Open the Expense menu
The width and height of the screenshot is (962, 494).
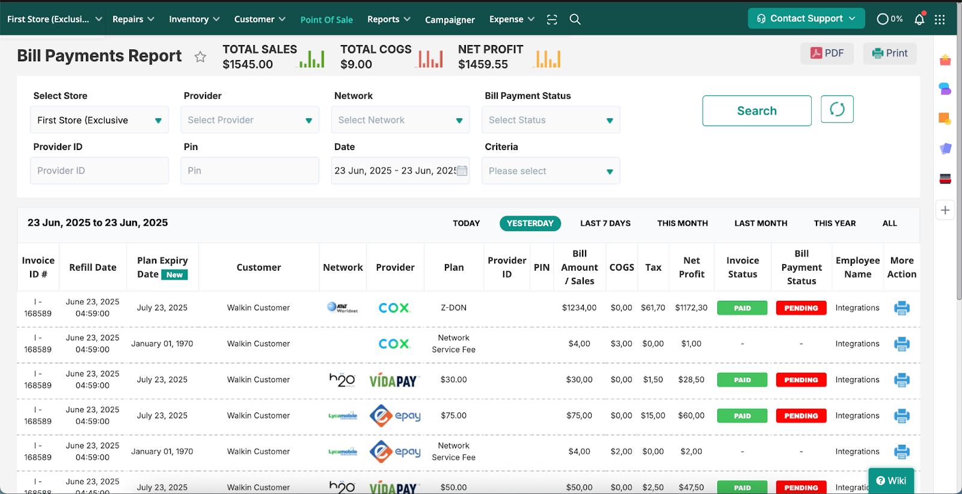512,19
